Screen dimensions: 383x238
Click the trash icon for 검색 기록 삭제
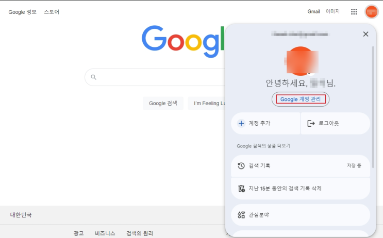(241, 189)
